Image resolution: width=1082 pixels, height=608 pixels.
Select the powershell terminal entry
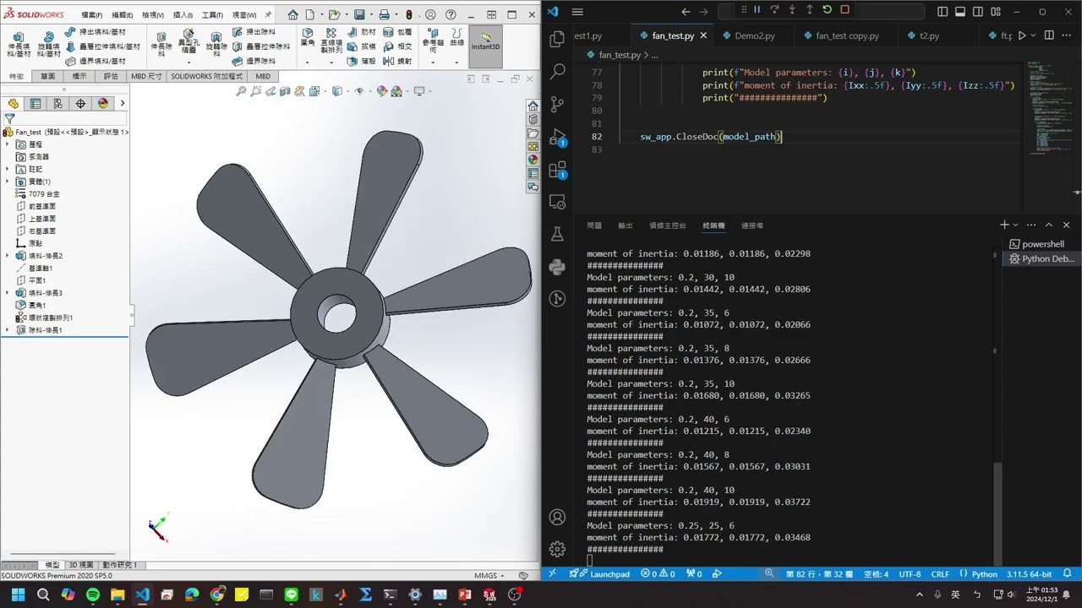click(1041, 244)
